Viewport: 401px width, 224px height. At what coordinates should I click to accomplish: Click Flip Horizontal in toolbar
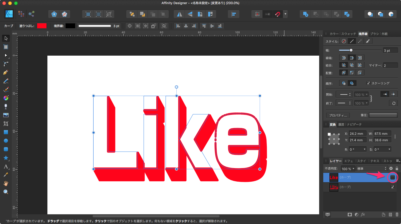[x=179, y=14]
